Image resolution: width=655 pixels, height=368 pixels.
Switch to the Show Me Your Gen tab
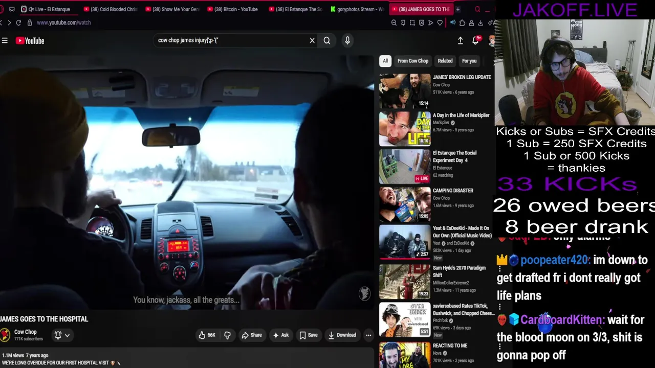coord(173,9)
